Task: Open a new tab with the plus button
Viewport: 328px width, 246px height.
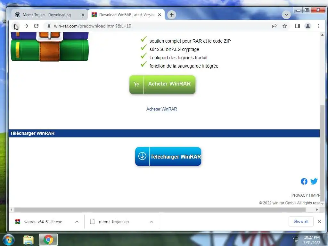Action: click(172, 15)
